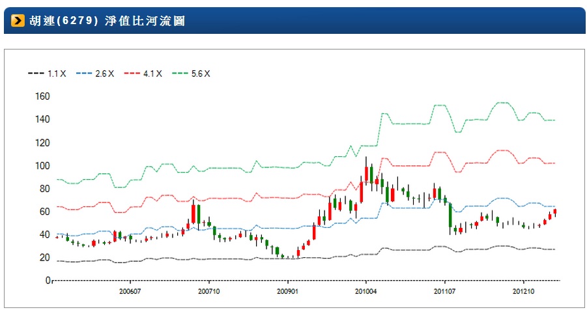This screenshot has height=310, width=587.
Task: Click the 201210 x-axis date label
Action: pos(523,291)
